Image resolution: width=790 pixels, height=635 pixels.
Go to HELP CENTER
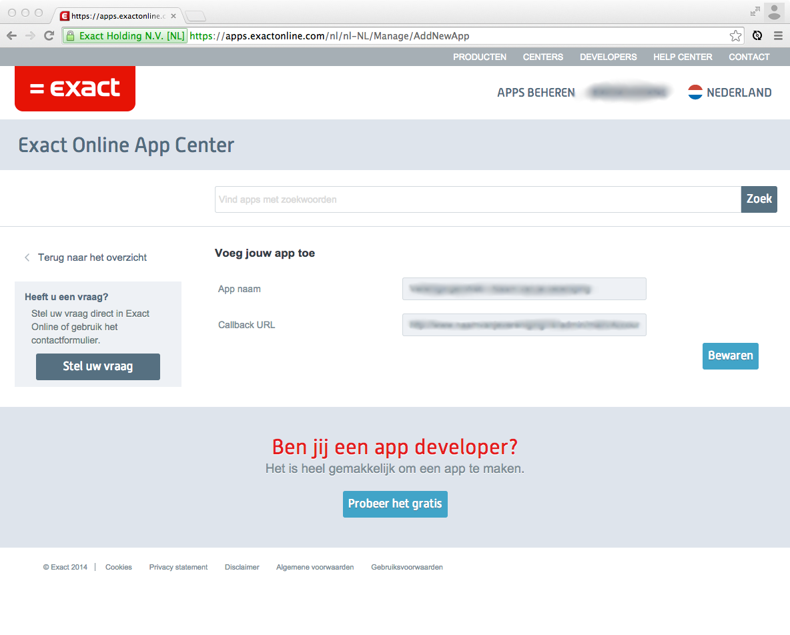point(683,57)
